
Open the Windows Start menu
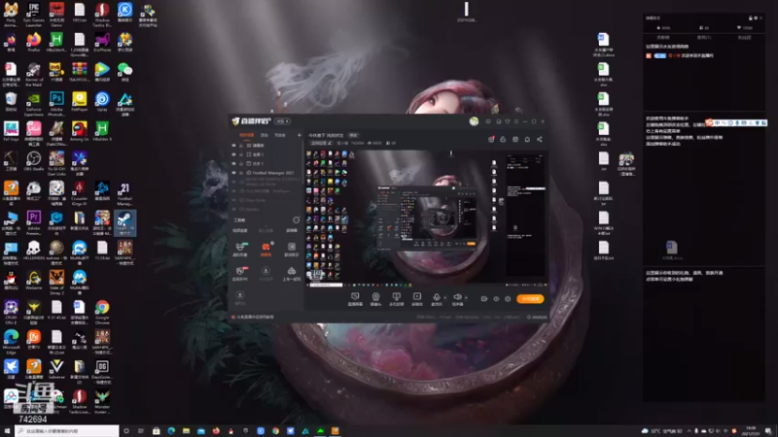point(7,431)
